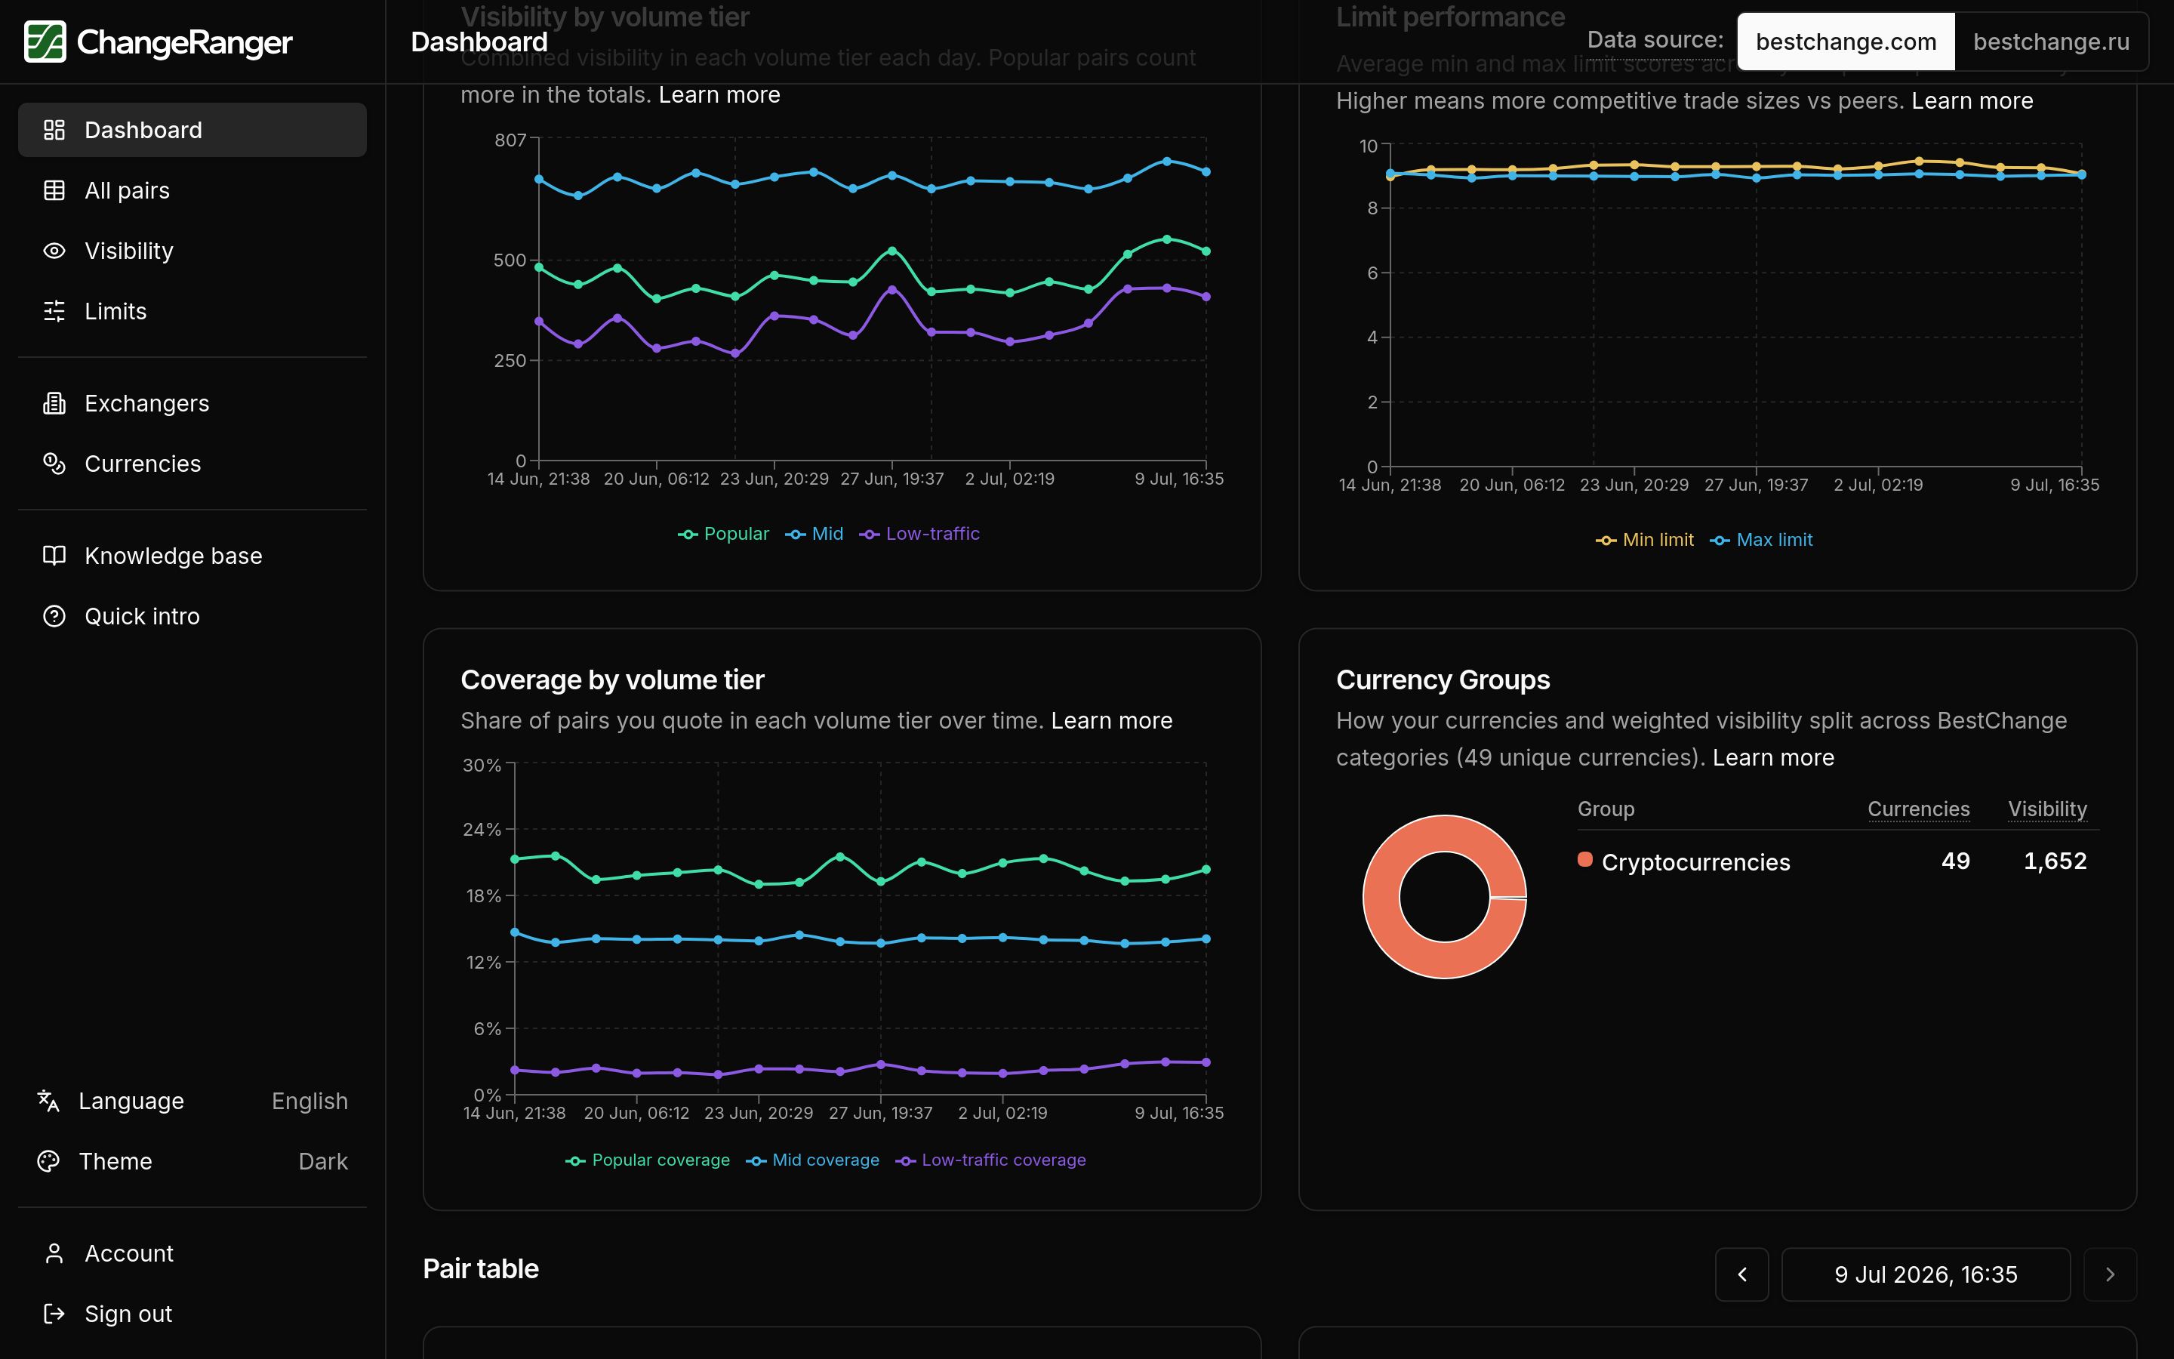Click the Dashboard grid icon in sidebar
Image resolution: width=2174 pixels, height=1359 pixels.
[54, 129]
